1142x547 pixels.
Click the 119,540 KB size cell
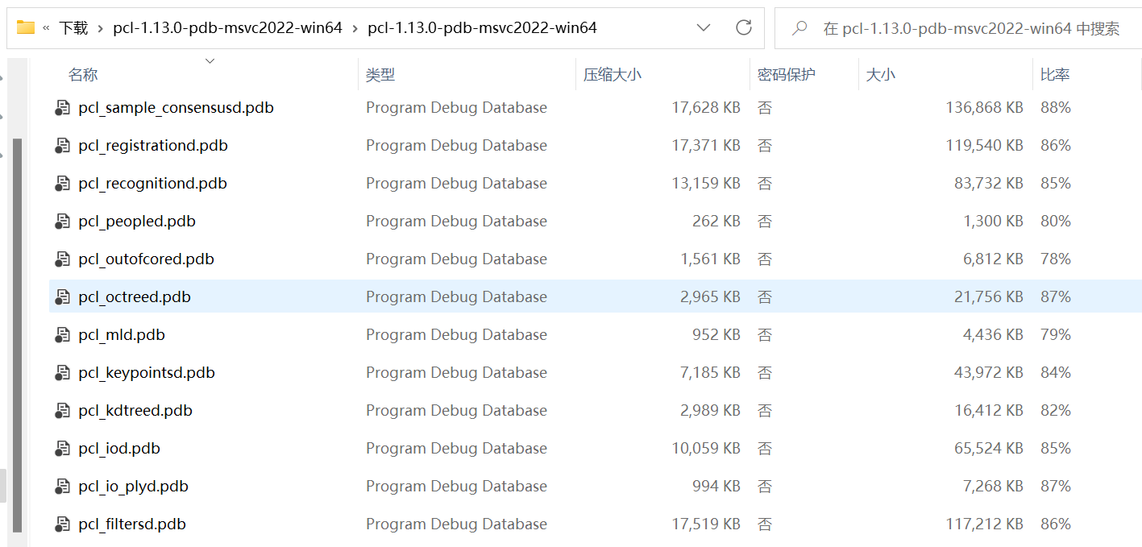coord(984,146)
